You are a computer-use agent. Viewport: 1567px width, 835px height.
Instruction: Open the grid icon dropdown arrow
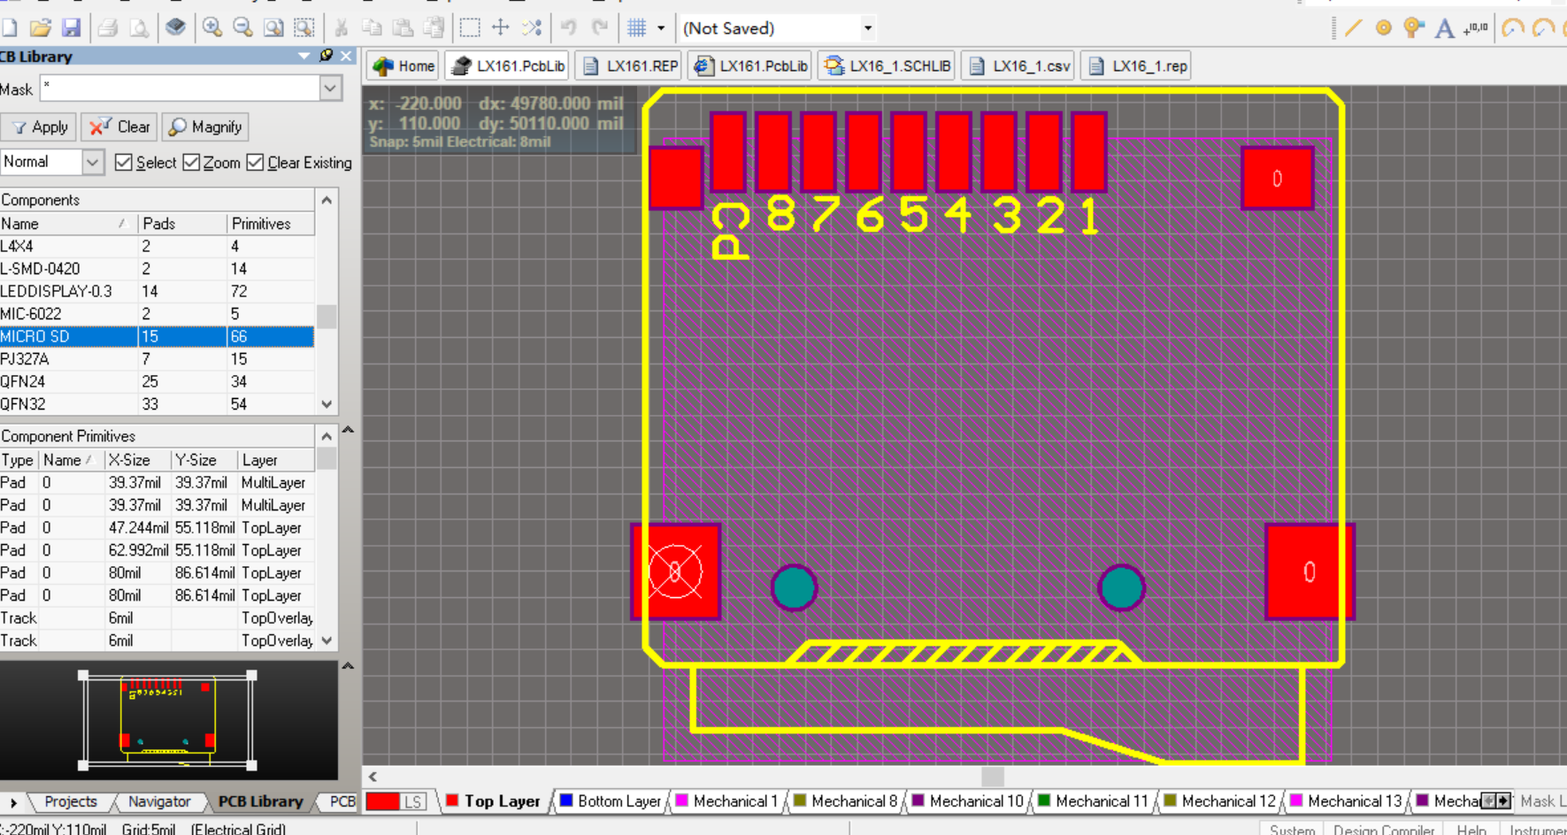(660, 28)
